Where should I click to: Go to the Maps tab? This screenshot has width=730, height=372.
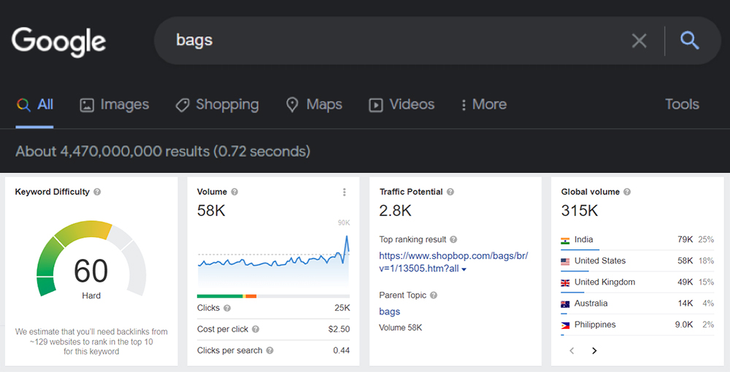tap(314, 104)
